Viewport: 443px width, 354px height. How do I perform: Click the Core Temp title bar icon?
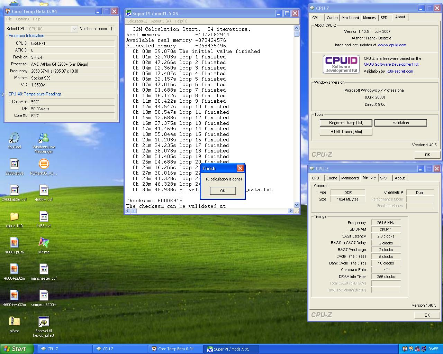(8, 11)
